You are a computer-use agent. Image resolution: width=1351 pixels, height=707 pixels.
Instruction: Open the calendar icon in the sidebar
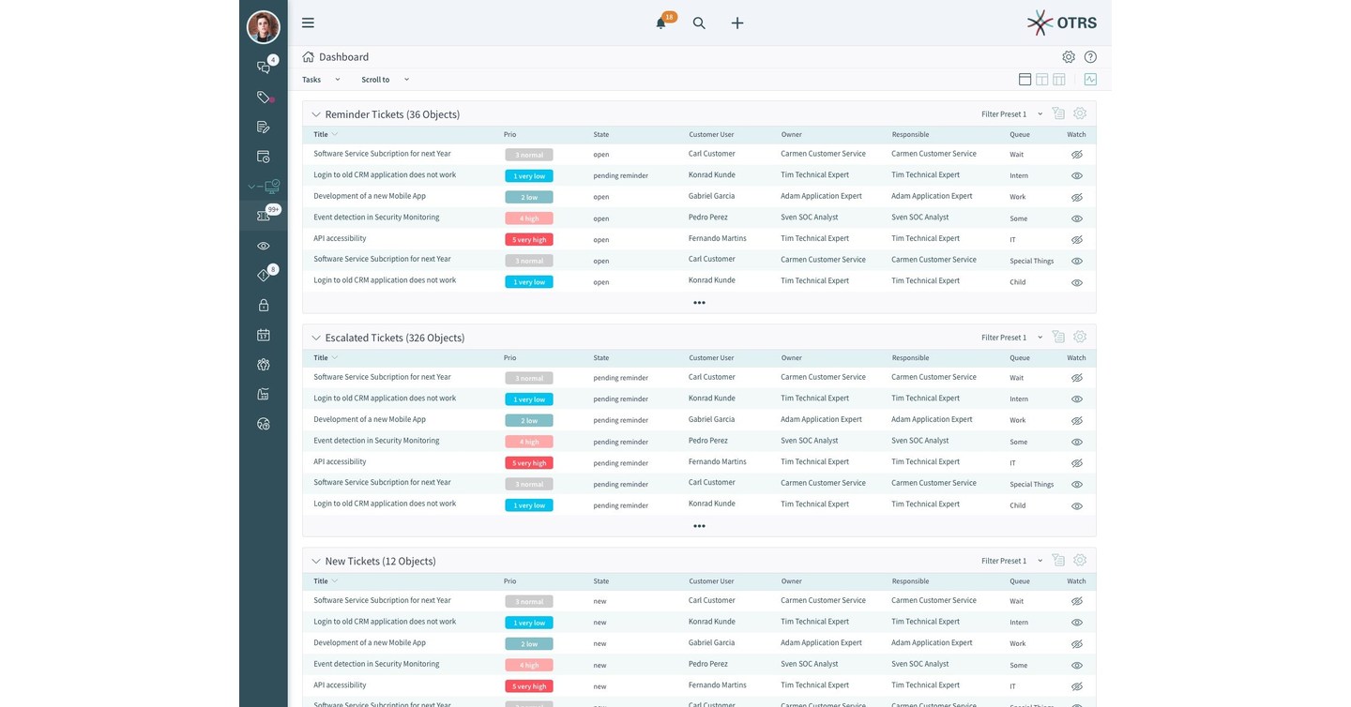[x=264, y=335]
